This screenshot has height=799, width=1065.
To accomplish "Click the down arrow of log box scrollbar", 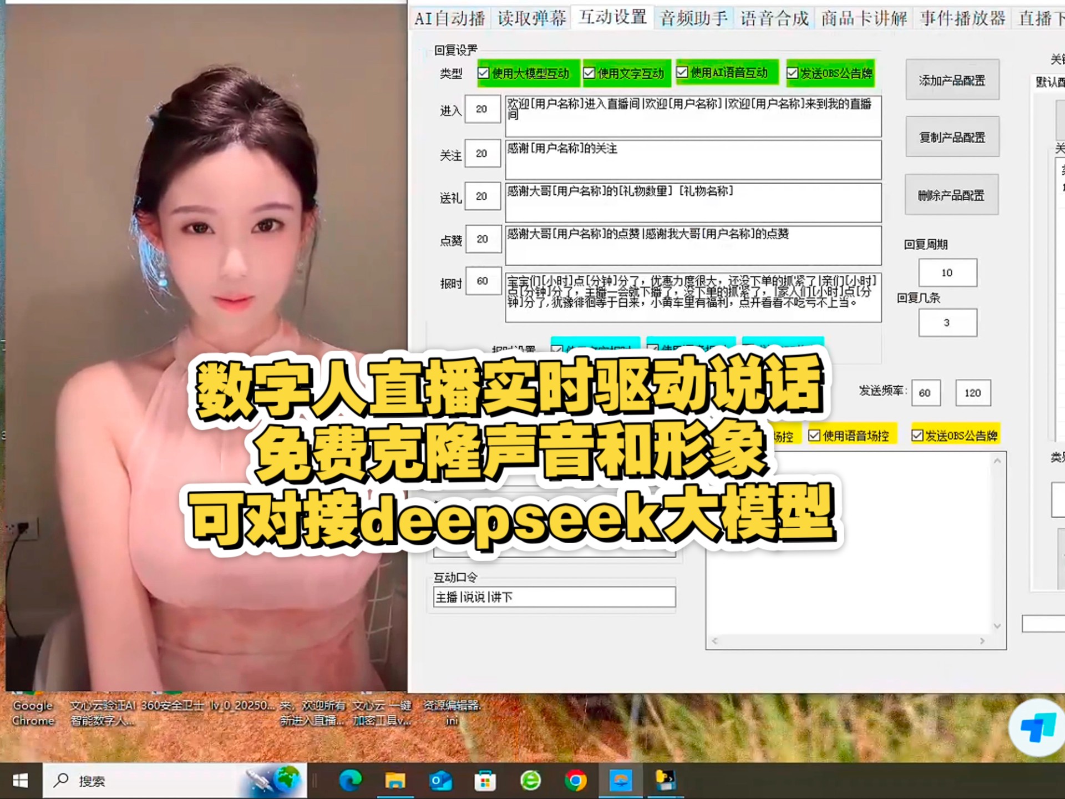I will pos(997,626).
